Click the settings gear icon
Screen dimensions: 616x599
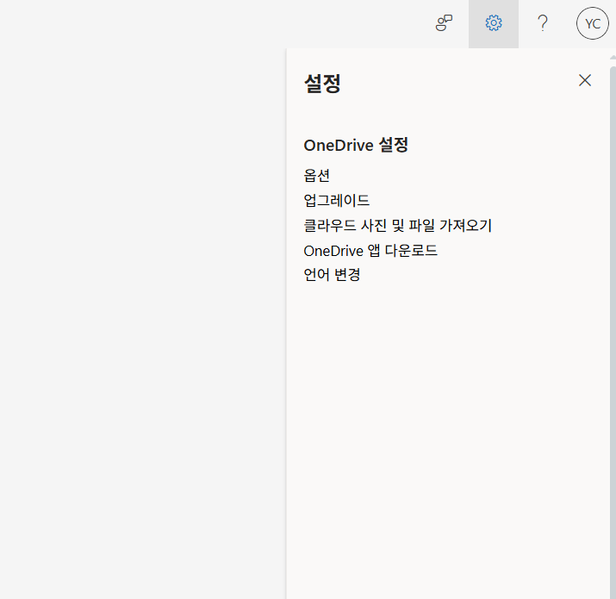(494, 23)
